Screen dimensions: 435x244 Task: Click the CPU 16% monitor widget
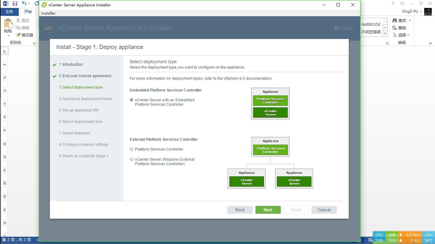pyautogui.click(x=379, y=238)
